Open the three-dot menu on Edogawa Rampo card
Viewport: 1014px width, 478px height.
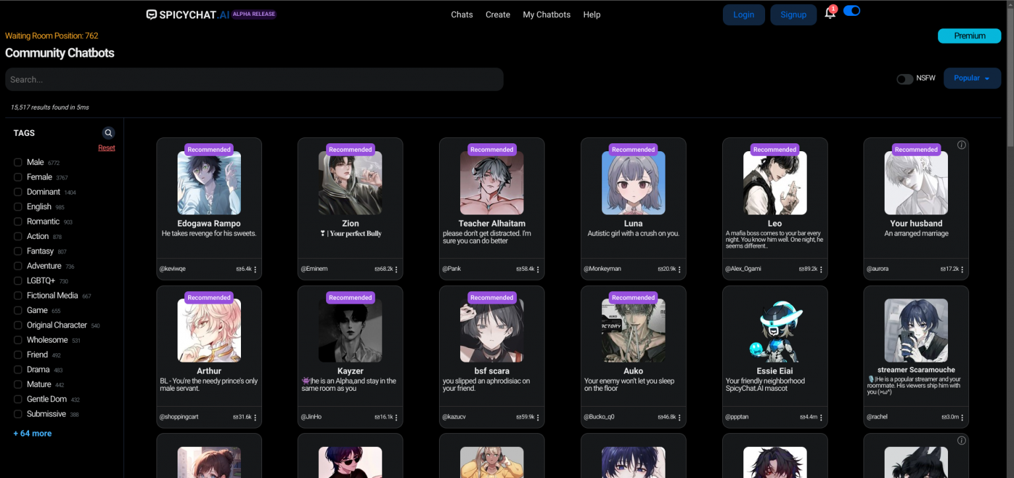point(255,269)
